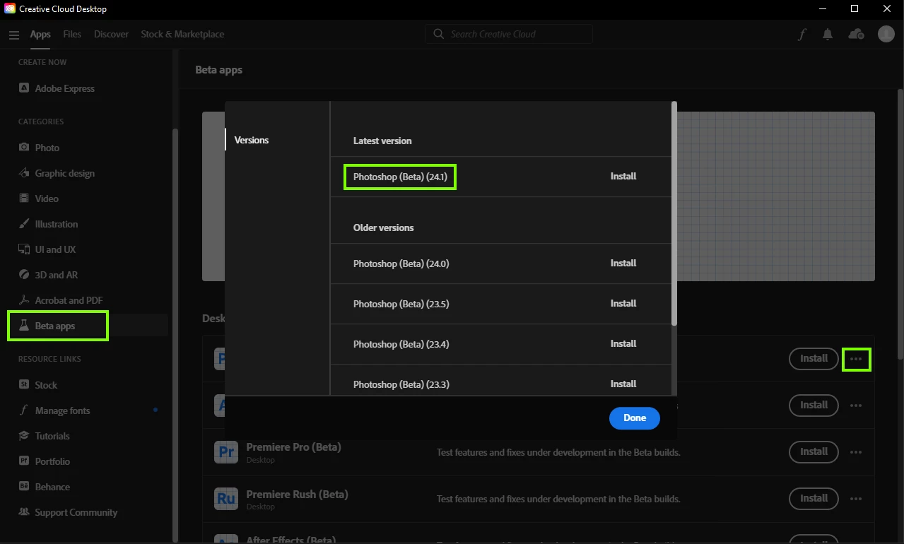Install Premiere Rush (Beta)
The width and height of the screenshot is (904, 544).
coord(814,498)
